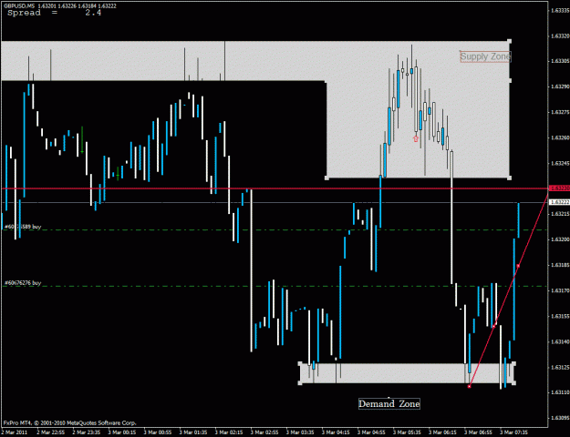
Task: Select the lower-left handle of the Demand Zone rectangle
Action: (x=300, y=383)
